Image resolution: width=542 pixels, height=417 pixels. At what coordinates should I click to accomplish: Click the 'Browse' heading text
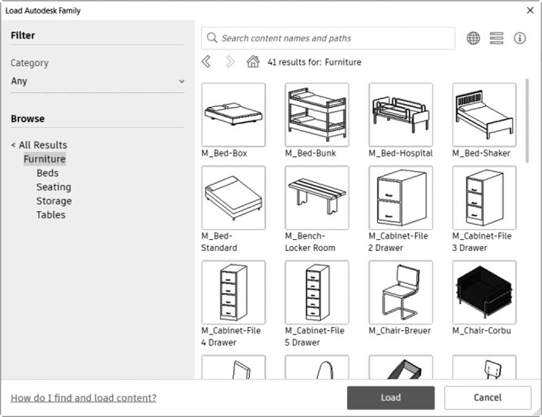(28, 118)
